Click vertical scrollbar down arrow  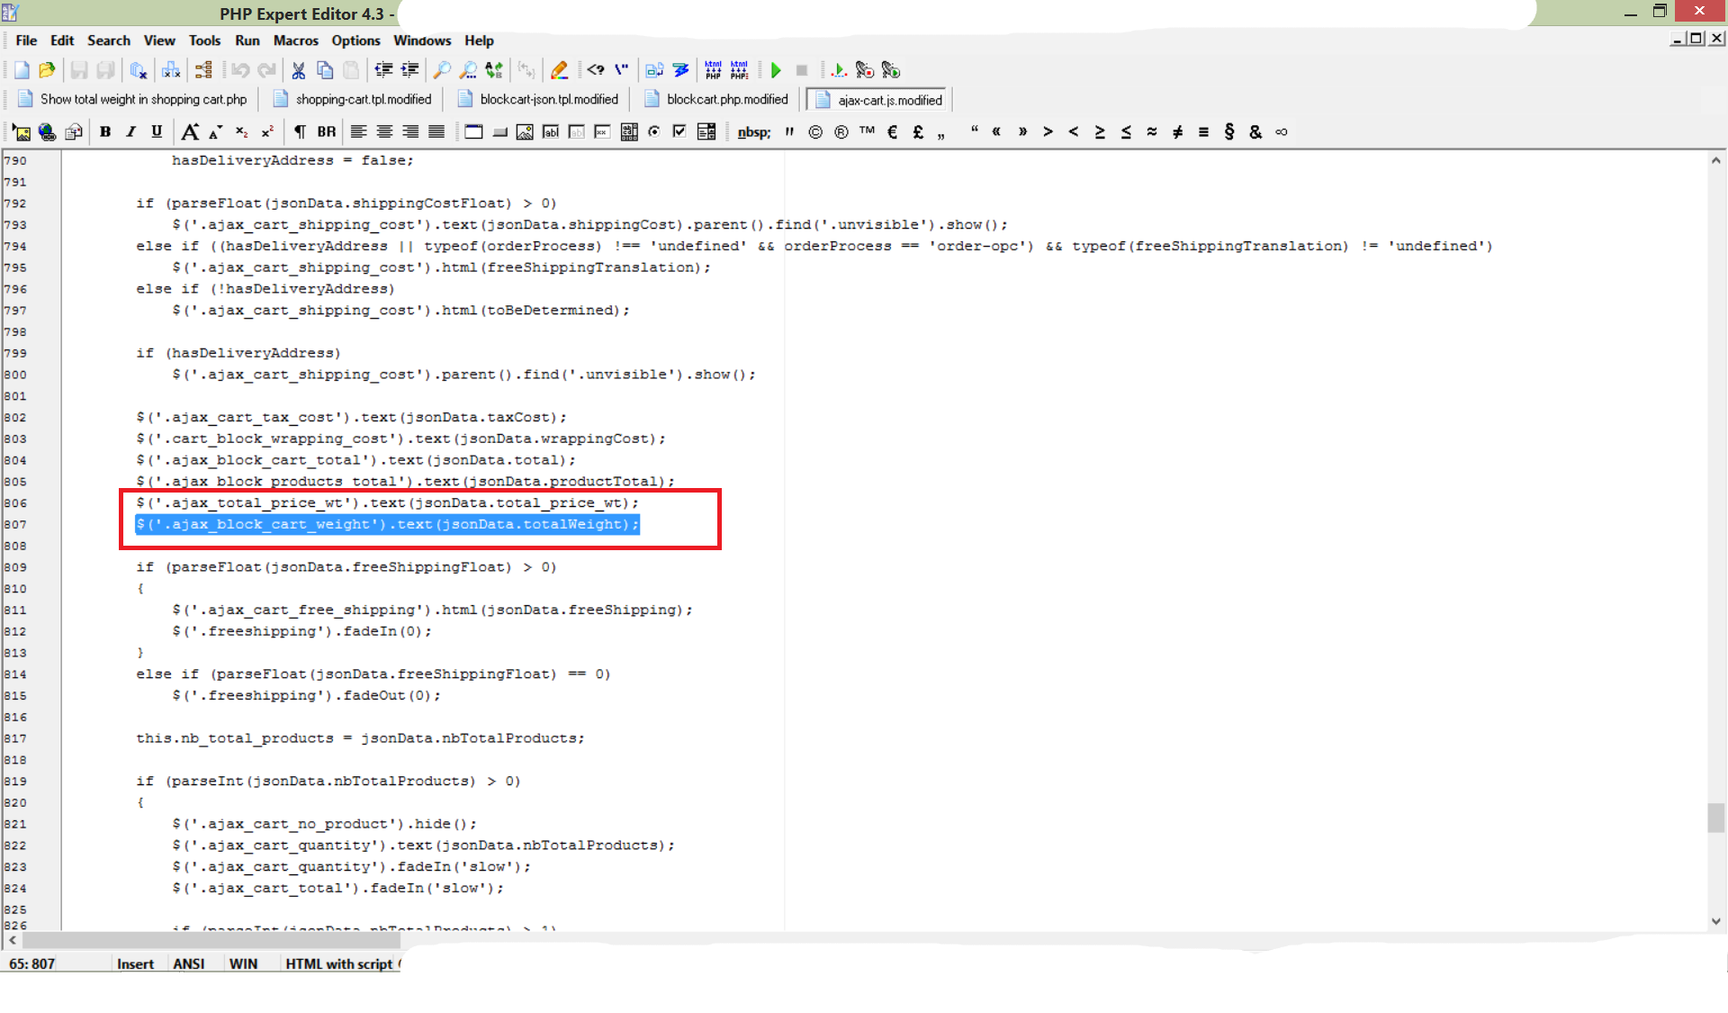click(x=1715, y=921)
